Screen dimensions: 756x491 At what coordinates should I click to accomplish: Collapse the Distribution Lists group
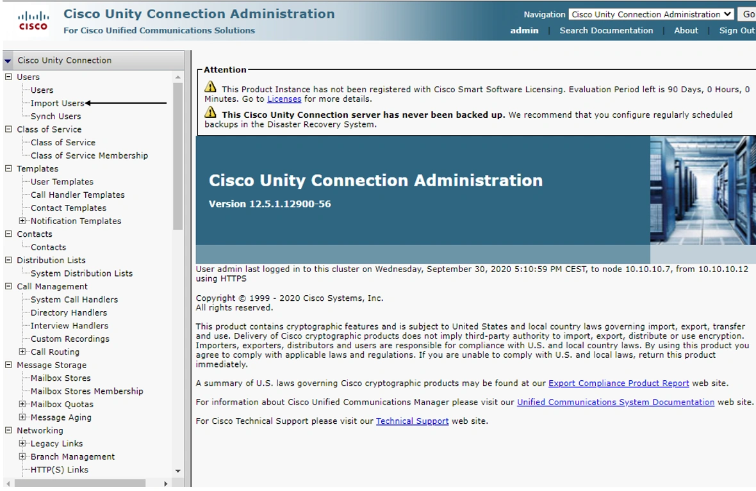pyautogui.click(x=8, y=260)
